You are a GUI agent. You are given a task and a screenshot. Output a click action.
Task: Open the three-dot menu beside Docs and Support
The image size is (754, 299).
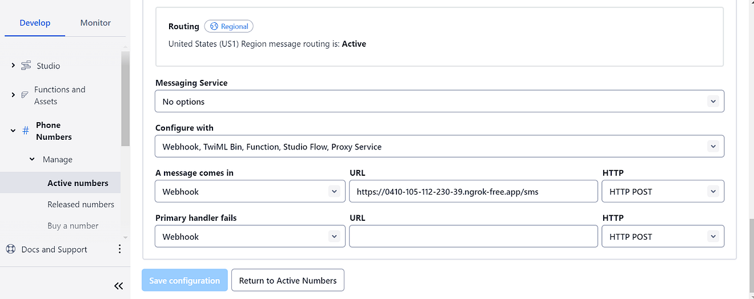click(119, 249)
